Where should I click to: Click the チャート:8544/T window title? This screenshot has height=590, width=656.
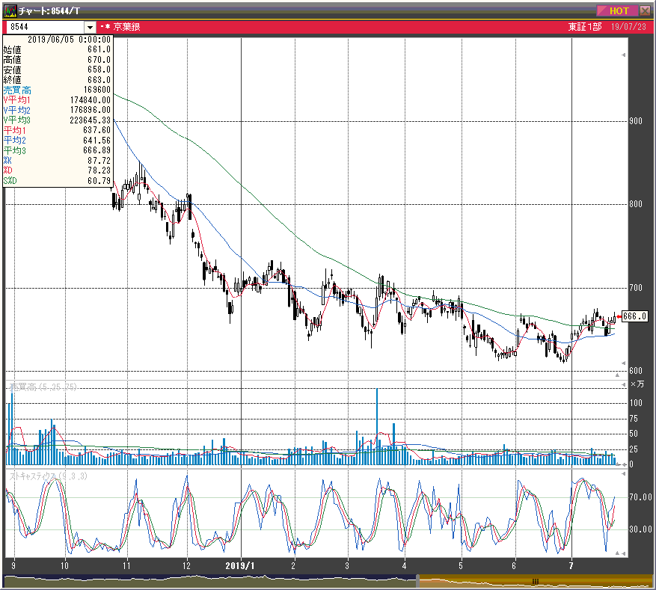pyautogui.click(x=49, y=11)
